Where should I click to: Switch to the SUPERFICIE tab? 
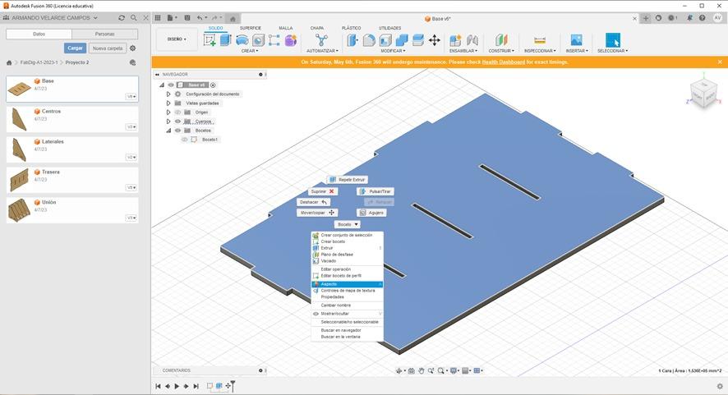click(x=251, y=28)
